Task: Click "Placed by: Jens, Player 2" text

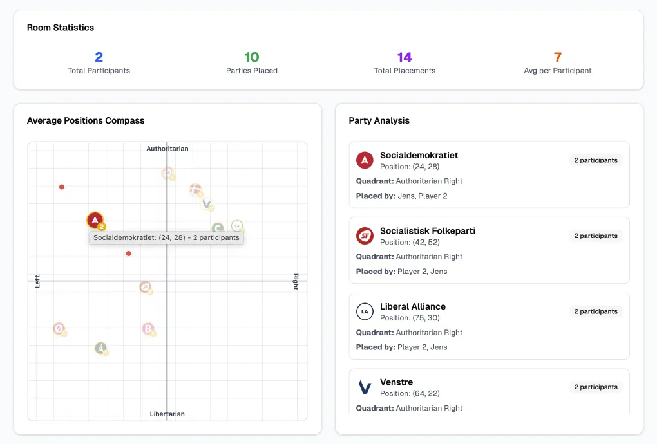Action: [x=401, y=196]
